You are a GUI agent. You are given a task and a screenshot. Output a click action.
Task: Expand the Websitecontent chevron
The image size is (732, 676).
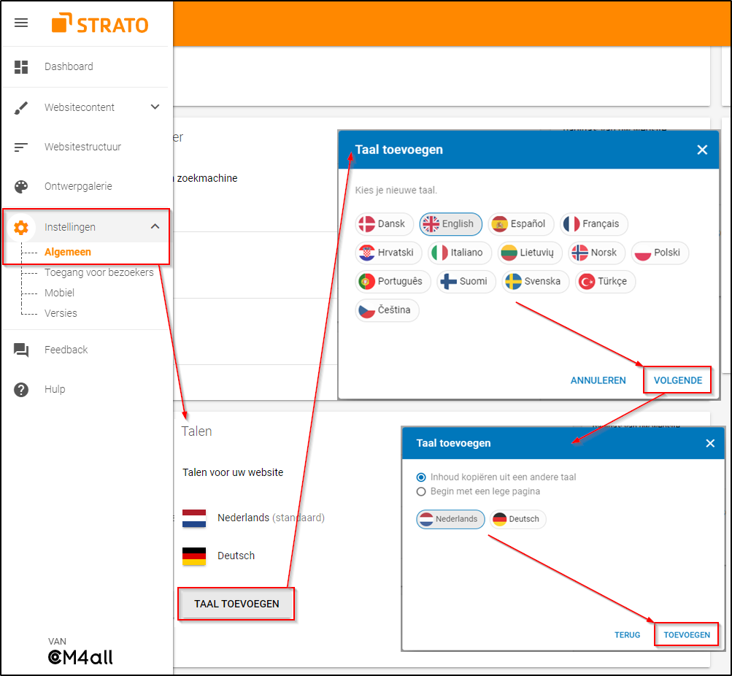[x=155, y=107]
